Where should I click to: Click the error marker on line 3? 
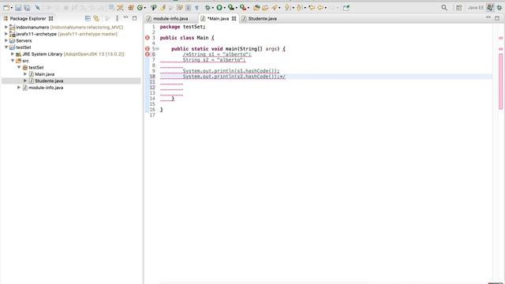point(148,38)
